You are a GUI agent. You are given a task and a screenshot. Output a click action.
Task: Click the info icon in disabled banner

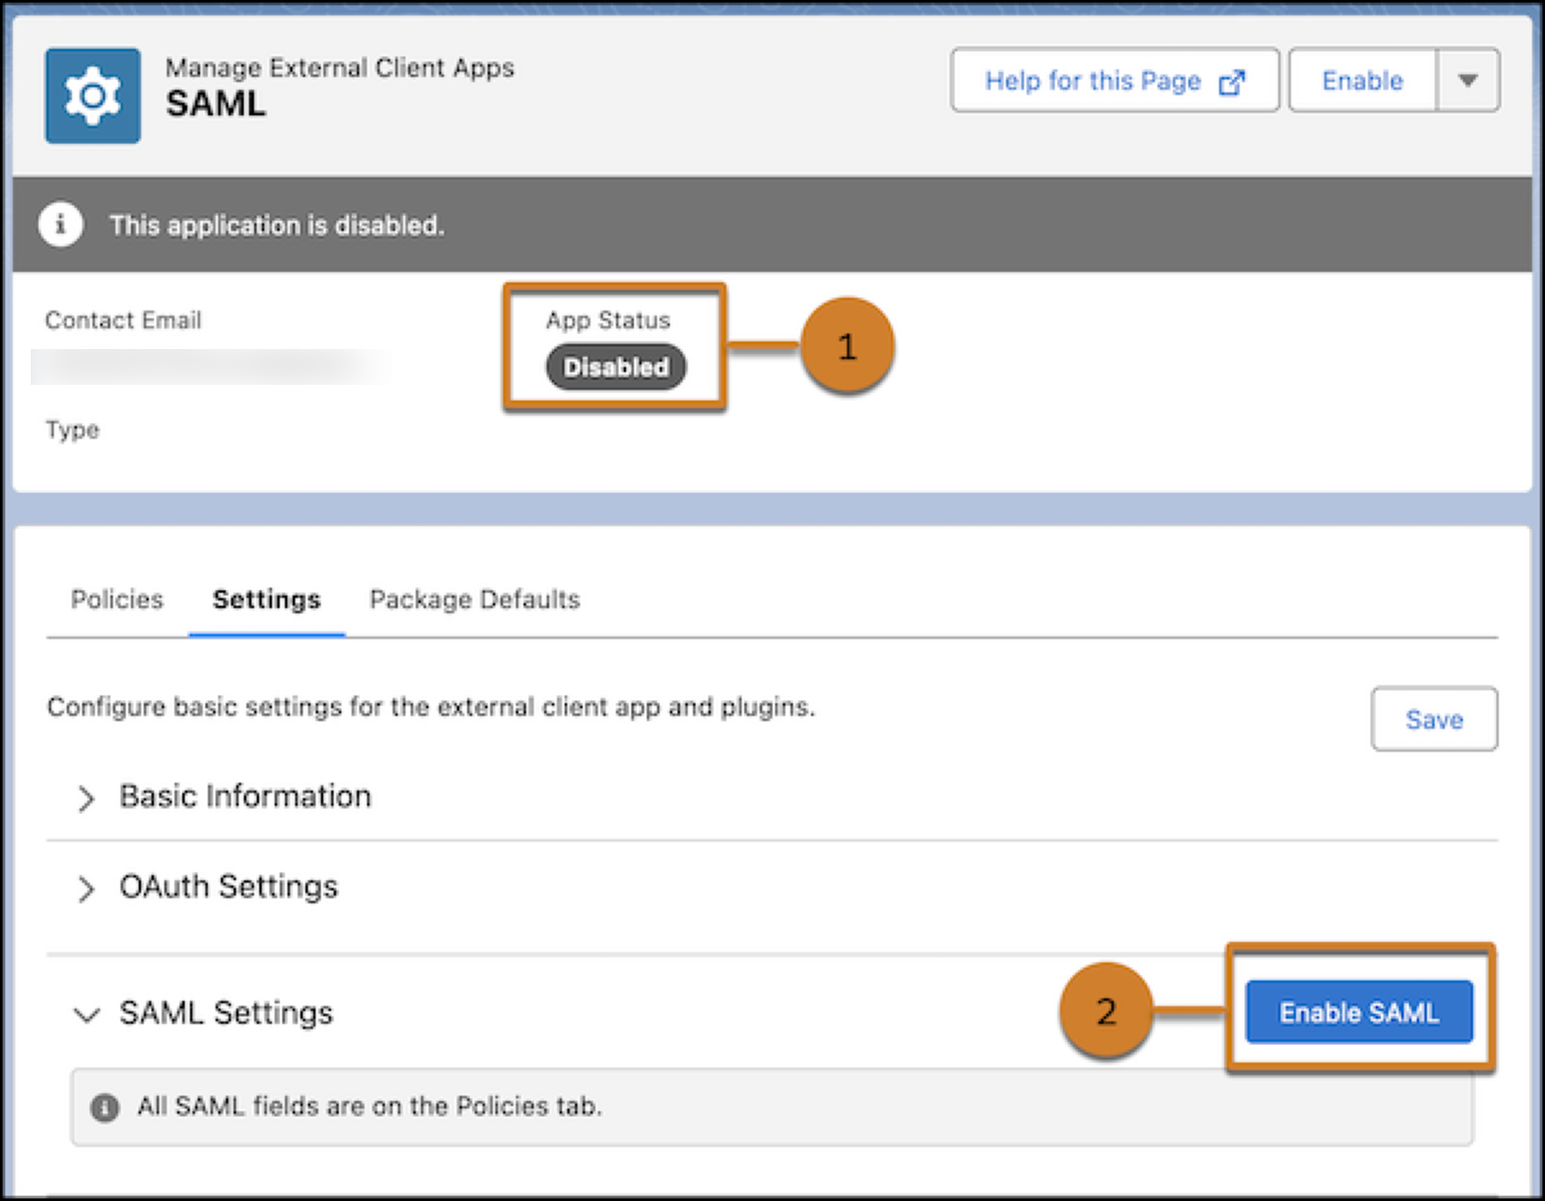pos(60,225)
